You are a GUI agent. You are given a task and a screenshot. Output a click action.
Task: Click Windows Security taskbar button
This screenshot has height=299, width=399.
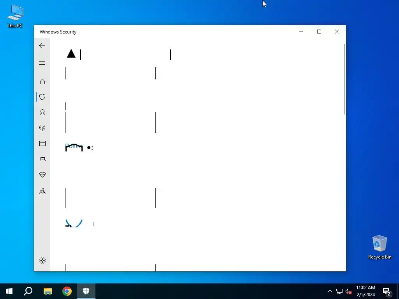pyautogui.click(x=86, y=291)
